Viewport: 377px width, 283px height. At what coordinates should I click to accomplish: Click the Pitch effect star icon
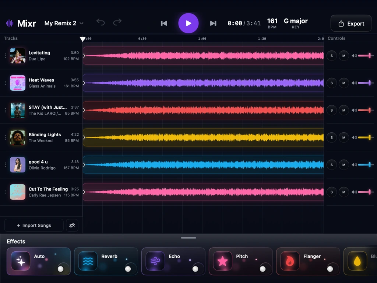click(222, 261)
